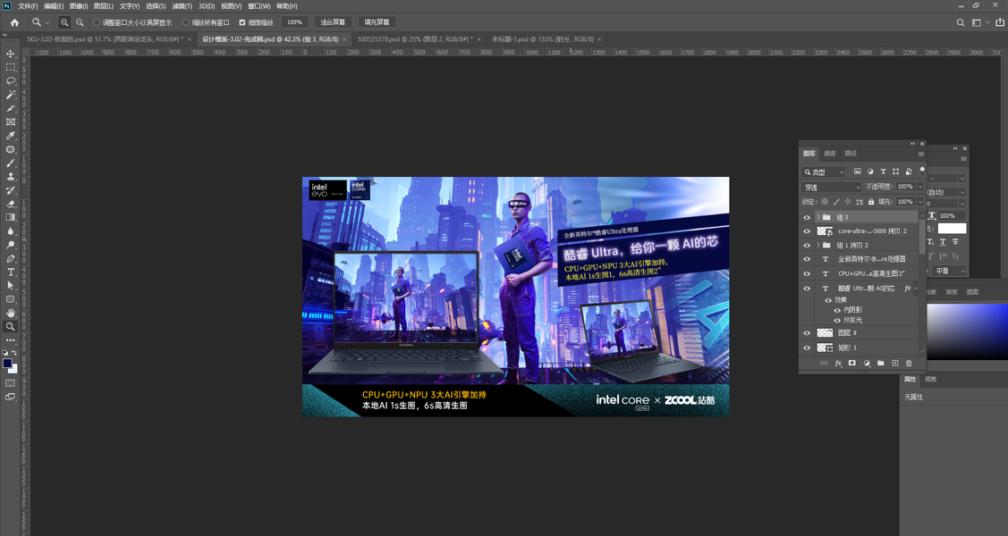The width and height of the screenshot is (1008, 536).
Task: Filter layers by type layers (T icon)
Action: [884, 172]
